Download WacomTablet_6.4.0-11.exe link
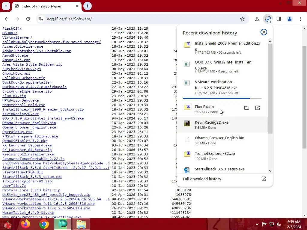Viewport: 307px width, 230px height. coord(28,213)
